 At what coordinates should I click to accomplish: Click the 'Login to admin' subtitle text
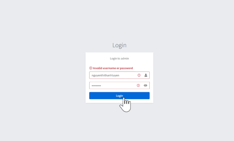point(119,58)
